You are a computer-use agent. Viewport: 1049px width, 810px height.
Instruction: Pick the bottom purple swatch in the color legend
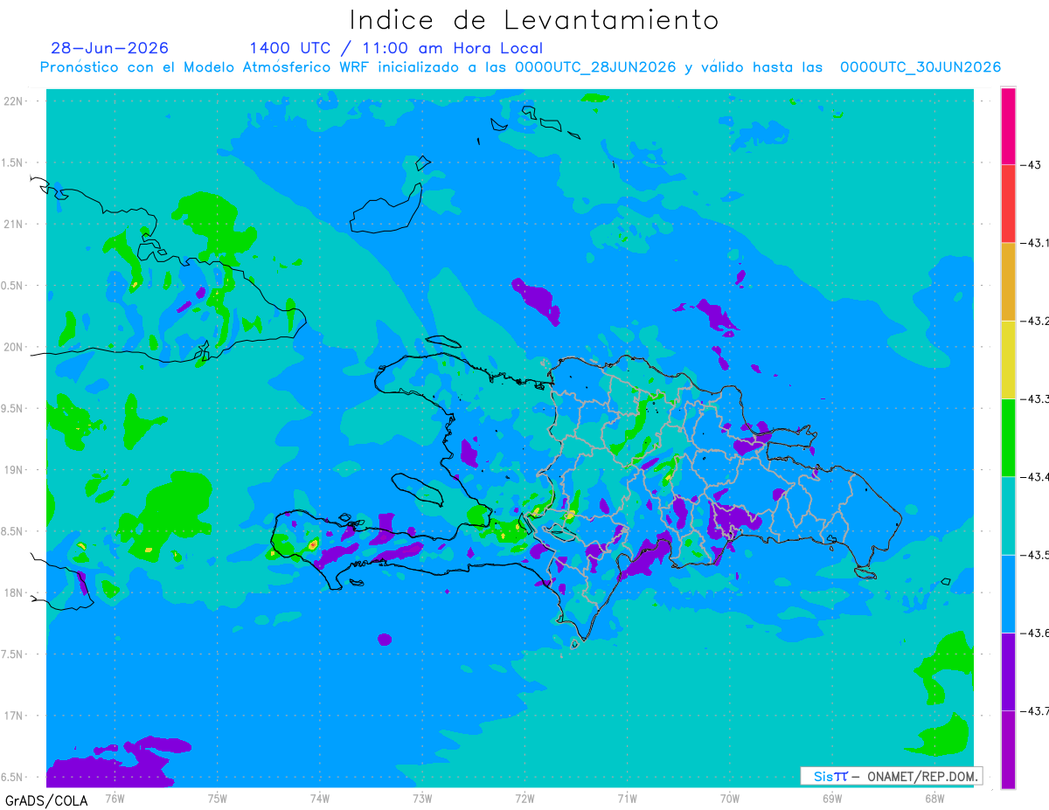(x=1008, y=749)
